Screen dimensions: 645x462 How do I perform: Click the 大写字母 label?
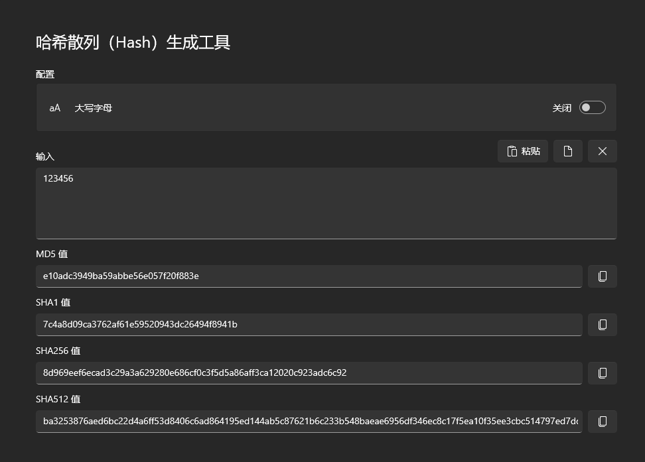click(94, 108)
